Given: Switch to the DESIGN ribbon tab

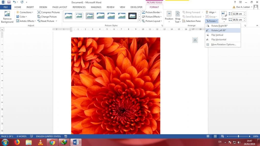Looking at the screenshot, I should pyautogui.click(x=43, y=7).
